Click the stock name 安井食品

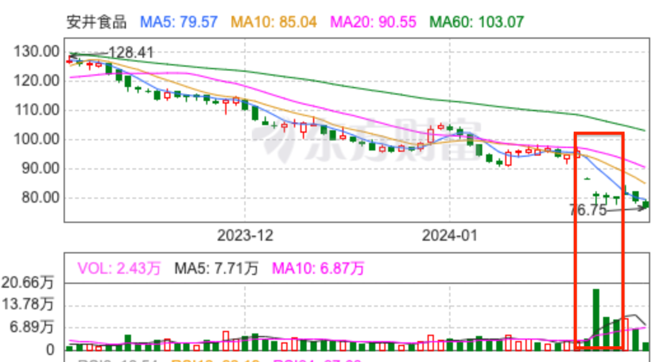point(96,22)
